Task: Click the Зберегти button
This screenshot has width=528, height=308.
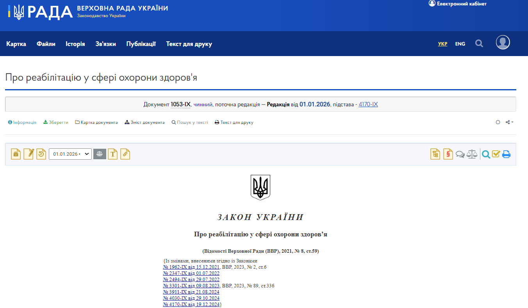Action: (55, 122)
